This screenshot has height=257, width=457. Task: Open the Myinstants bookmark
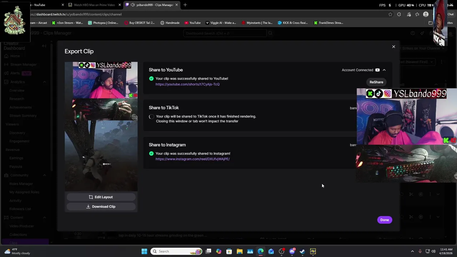tap(257, 23)
